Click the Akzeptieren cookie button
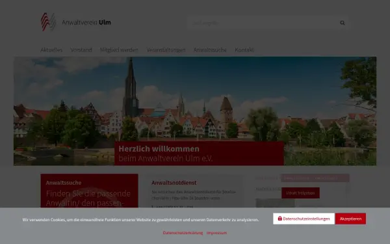Image resolution: width=390 pixels, height=244 pixels. point(350,219)
